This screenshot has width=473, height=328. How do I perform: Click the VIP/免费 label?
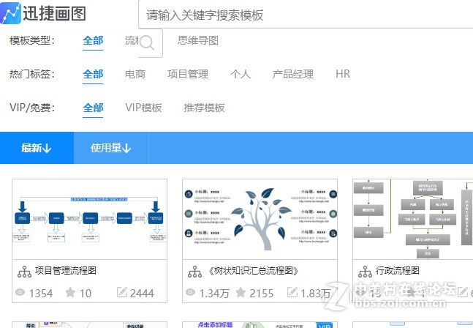tap(32, 108)
